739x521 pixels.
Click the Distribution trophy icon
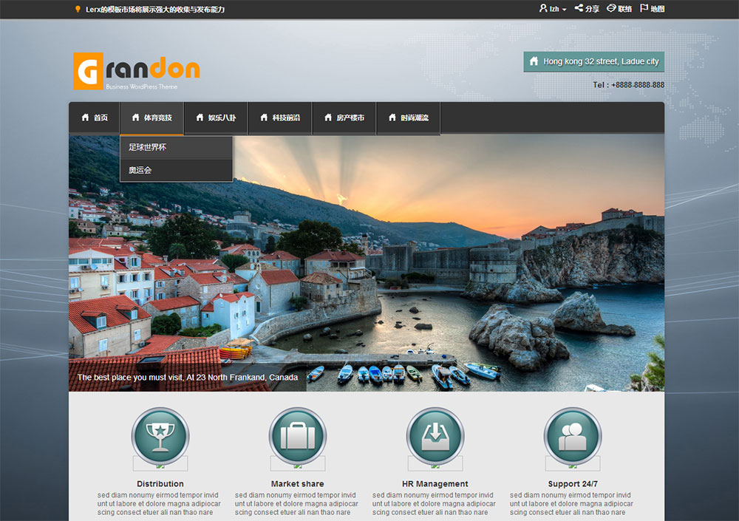coord(160,436)
